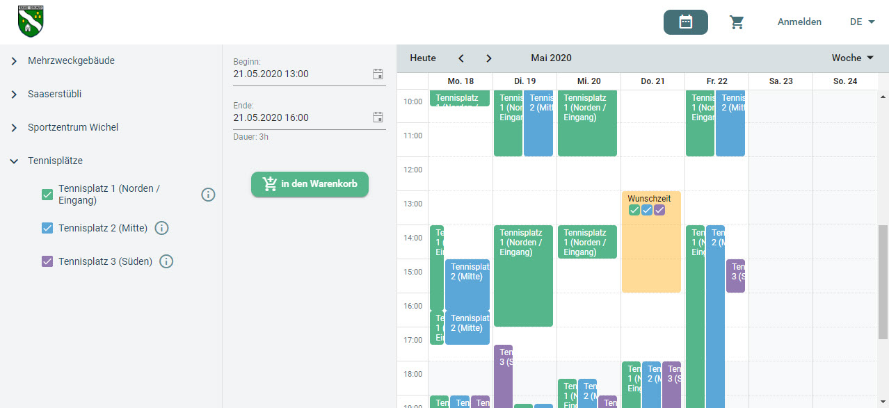The width and height of the screenshot is (889, 408).
Task: Show info for Tennisplatz 1 (Norden / Eingang)
Action: tap(208, 195)
